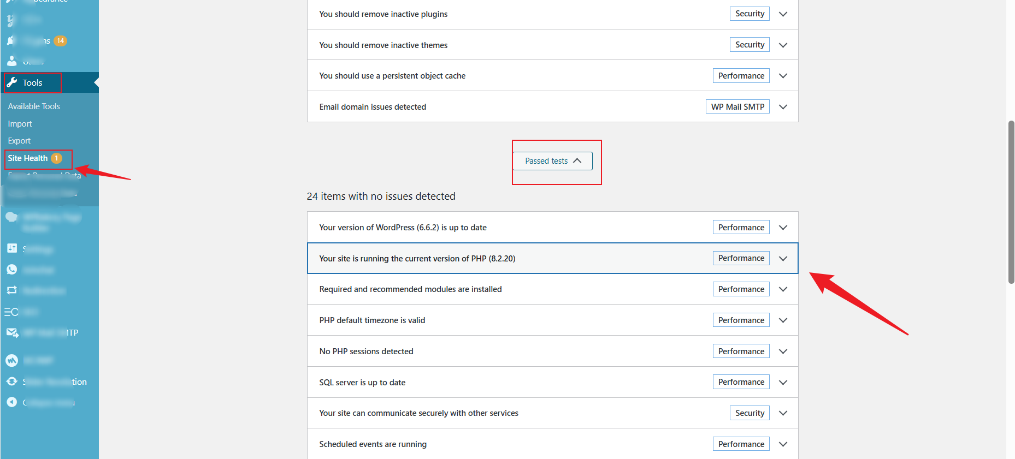Viewport: 1015px width, 459px height.
Task: Click the Site Health count badge
Action: click(56, 158)
